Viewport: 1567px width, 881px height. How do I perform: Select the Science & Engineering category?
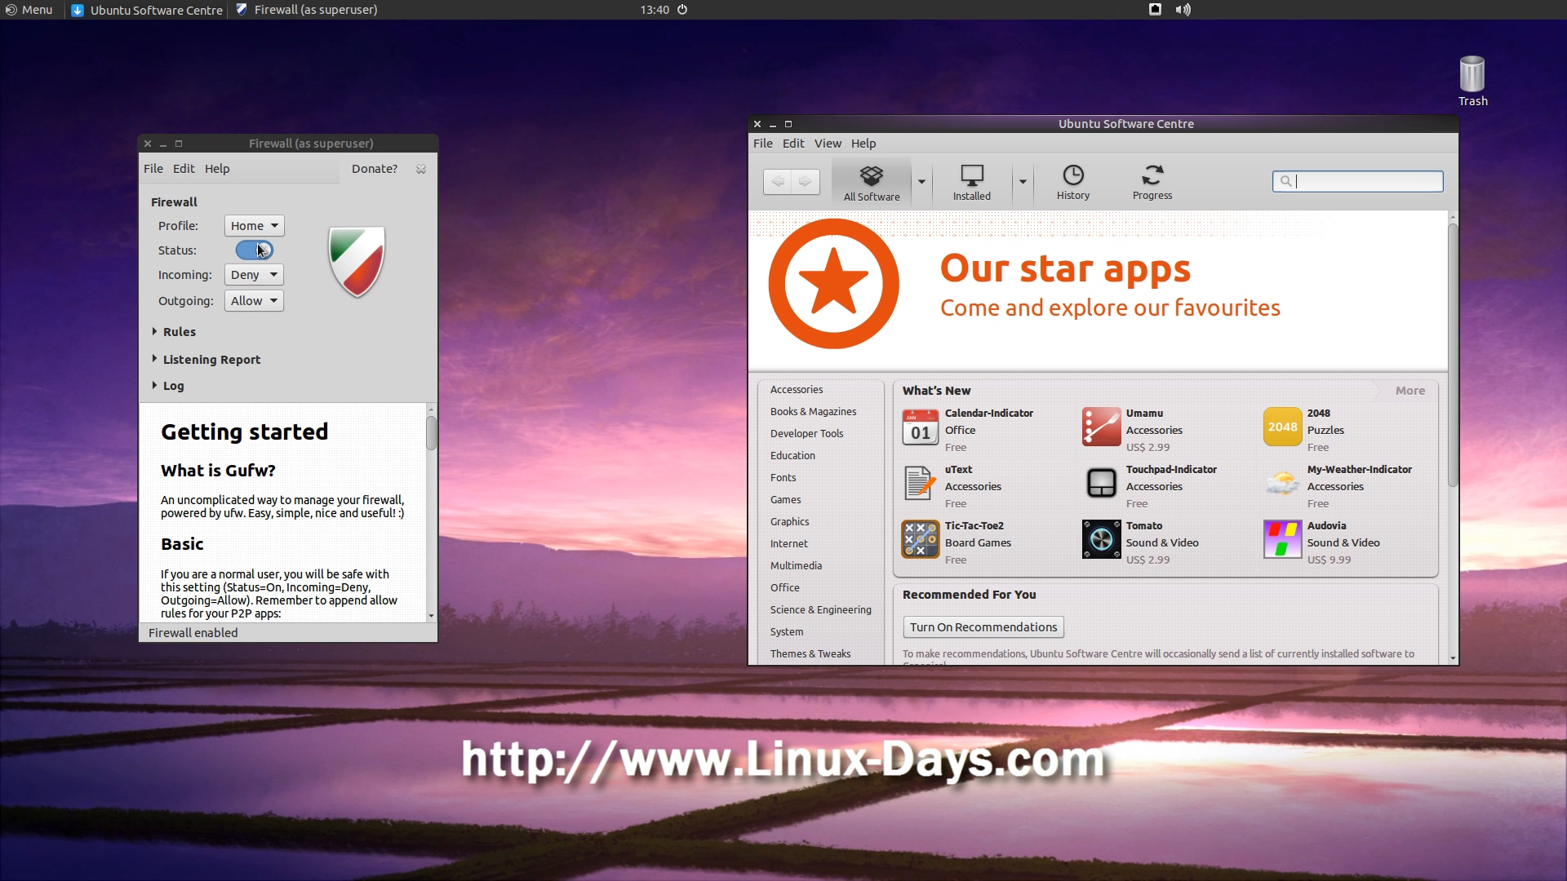coord(820,610)
